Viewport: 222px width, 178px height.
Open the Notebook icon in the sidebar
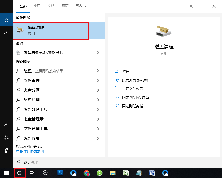click(x=6, y=33)
